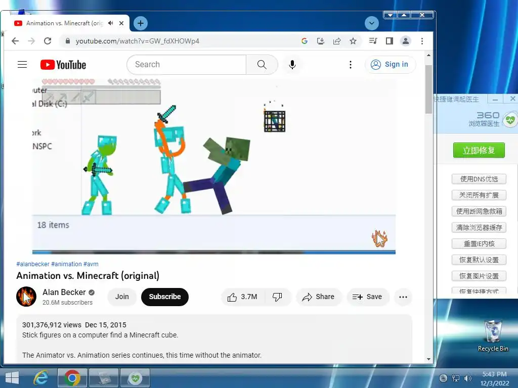Open the Windows Start button

click(12, 378)
